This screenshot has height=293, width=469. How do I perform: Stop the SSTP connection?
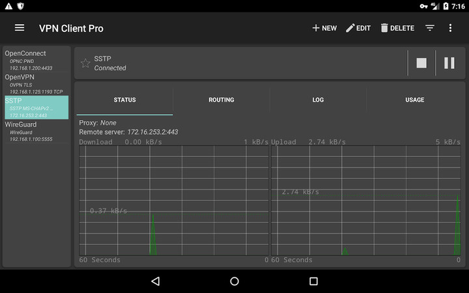421,63
